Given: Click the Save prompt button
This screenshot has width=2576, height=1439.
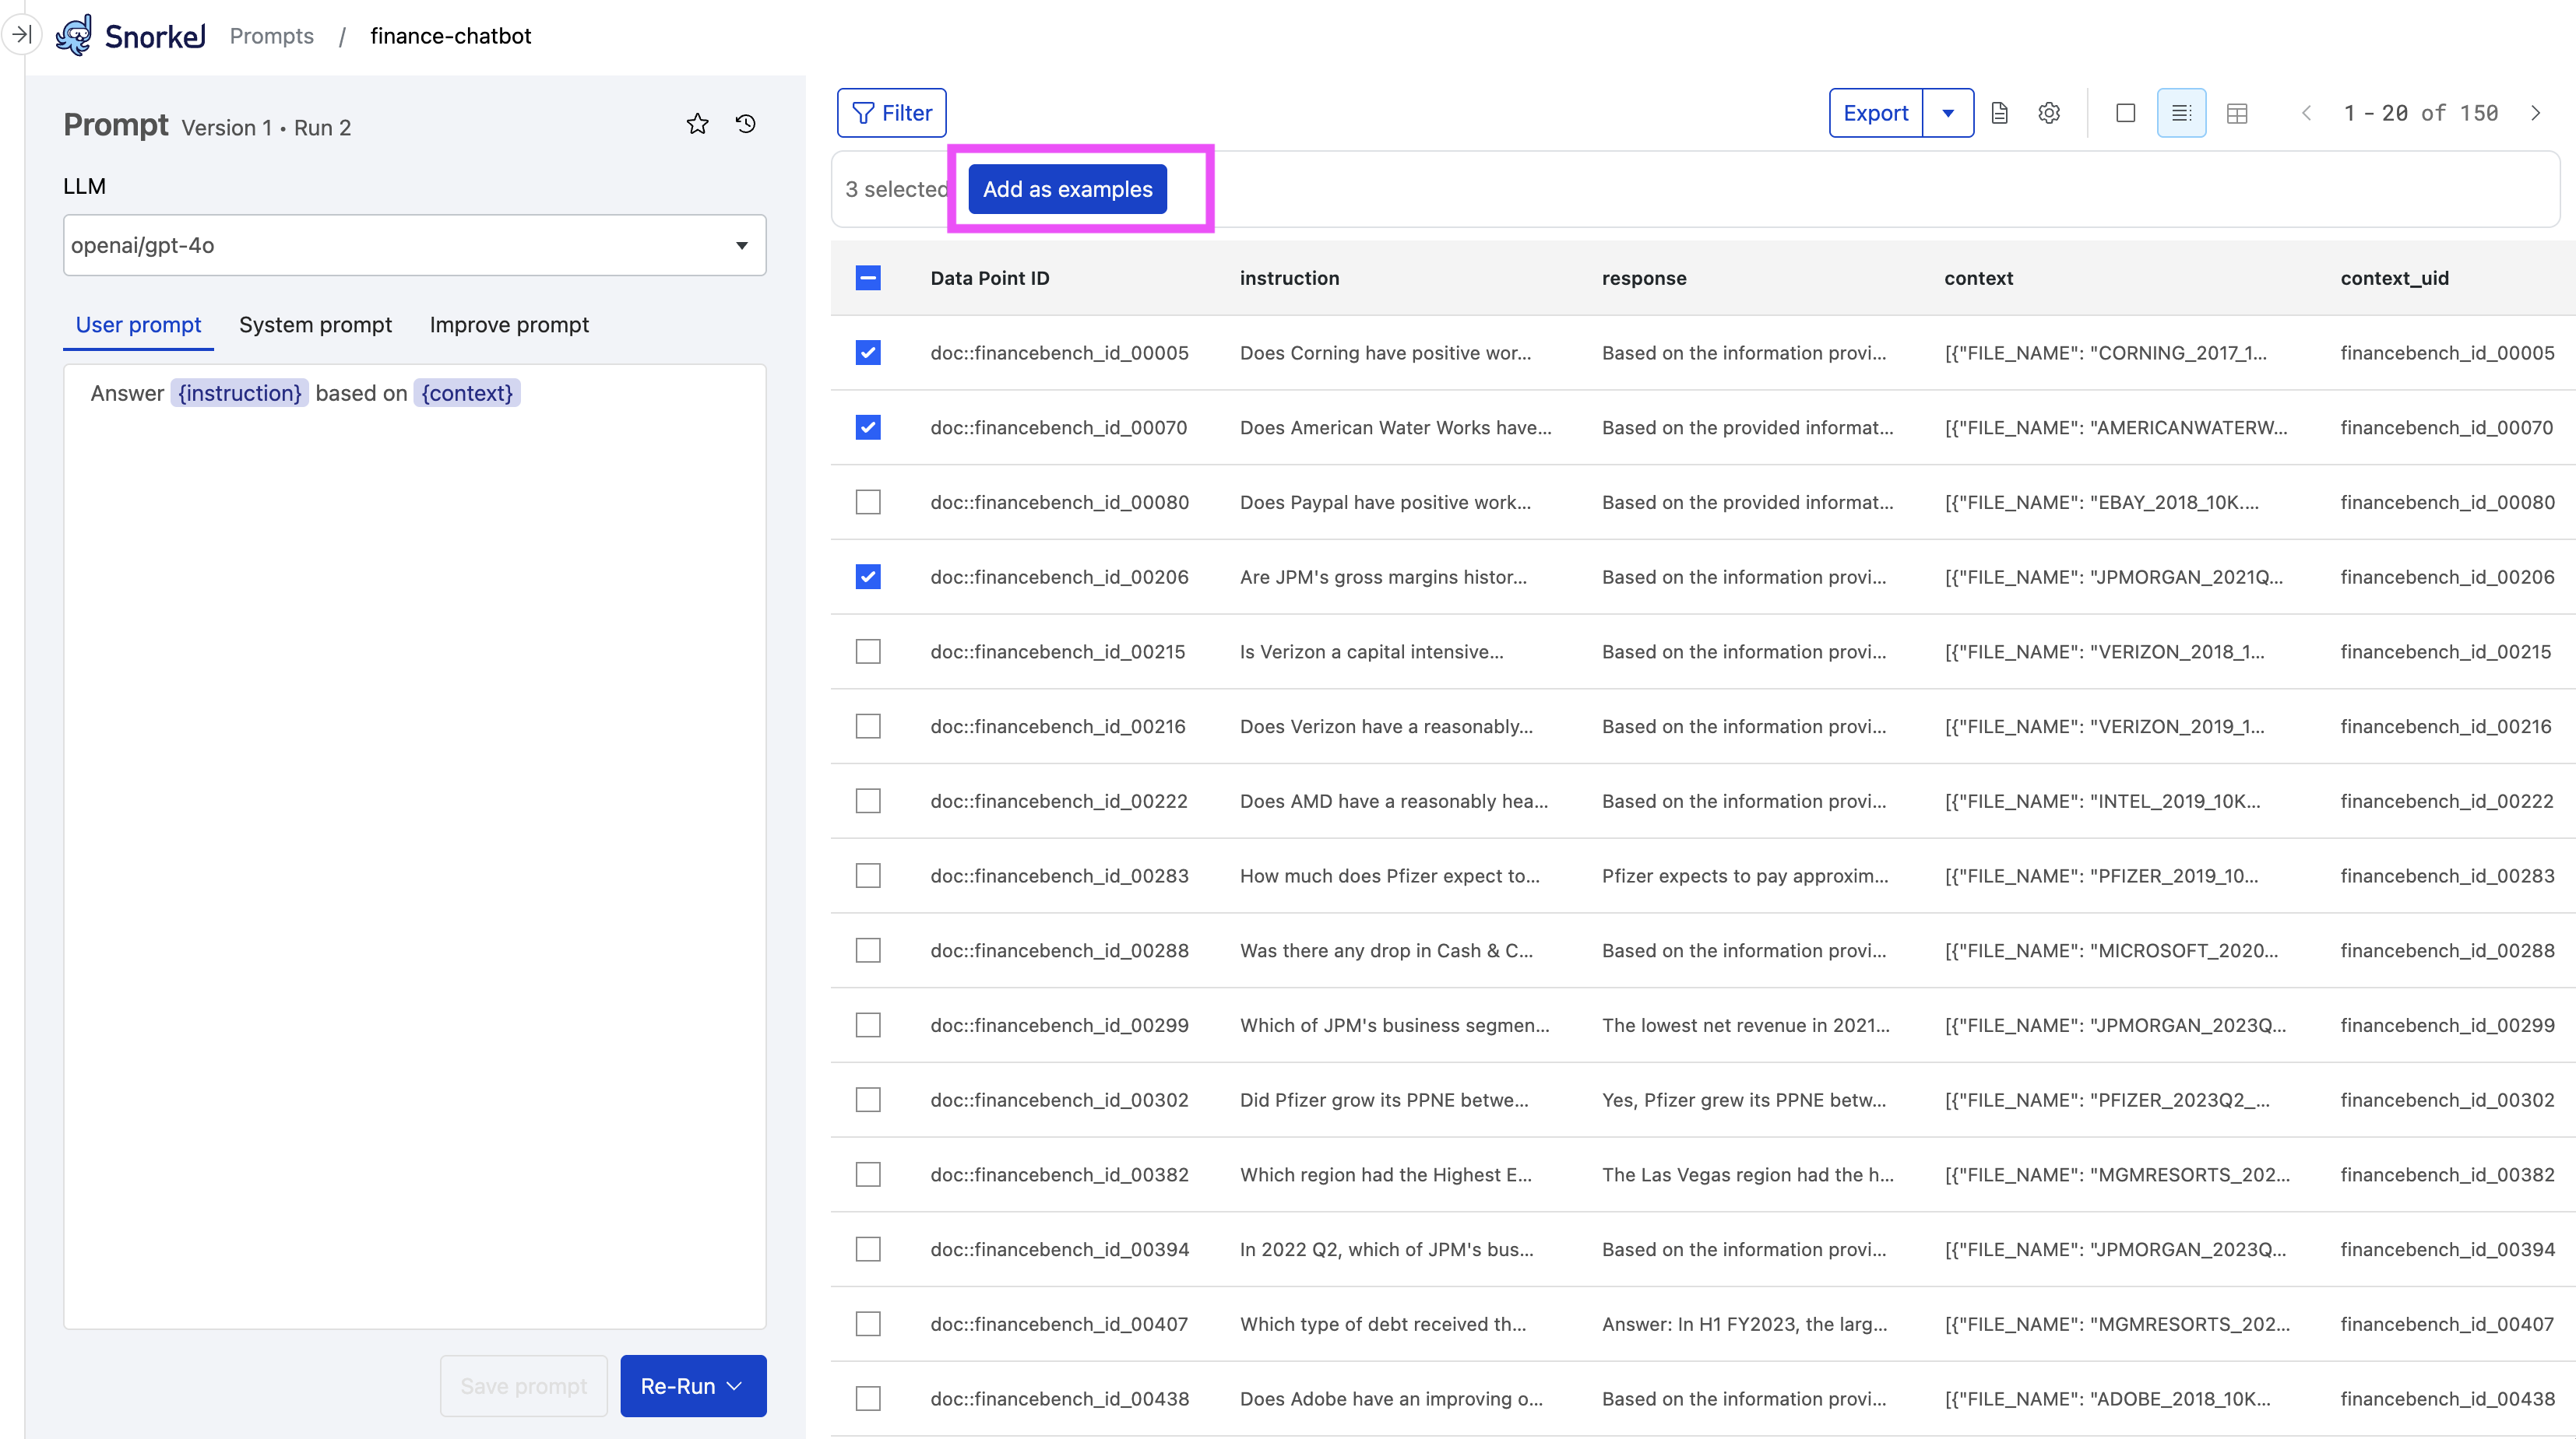Looking at the screenshot, I should coord(523,1386).
